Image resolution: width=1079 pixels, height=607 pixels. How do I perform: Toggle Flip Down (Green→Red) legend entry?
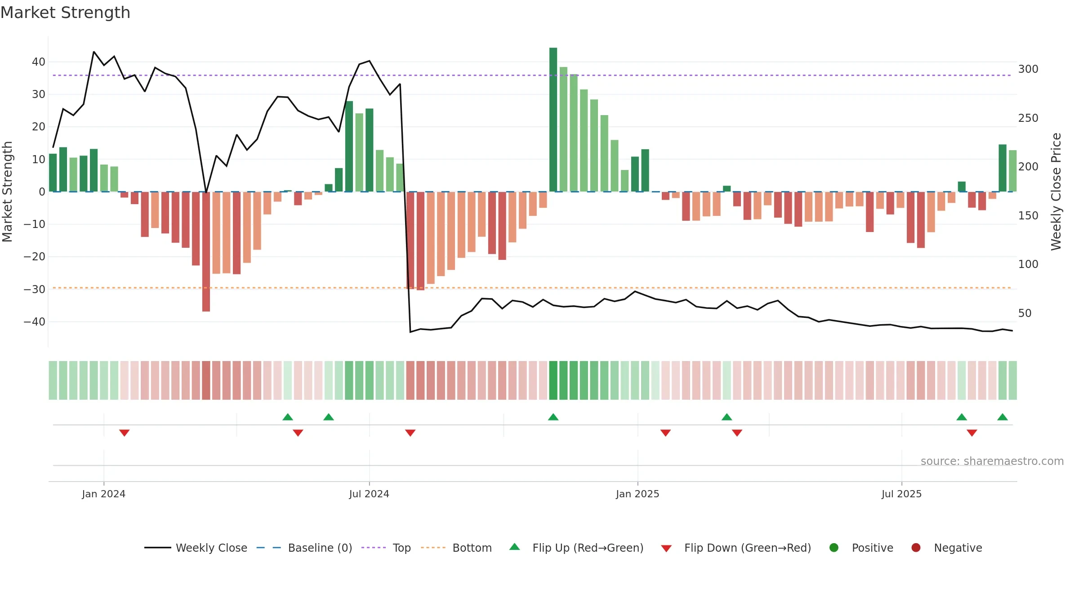[x=736, y=548]
